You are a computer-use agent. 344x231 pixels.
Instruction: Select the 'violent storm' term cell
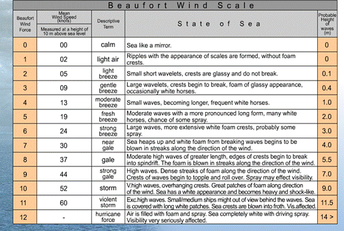(108, 203)
